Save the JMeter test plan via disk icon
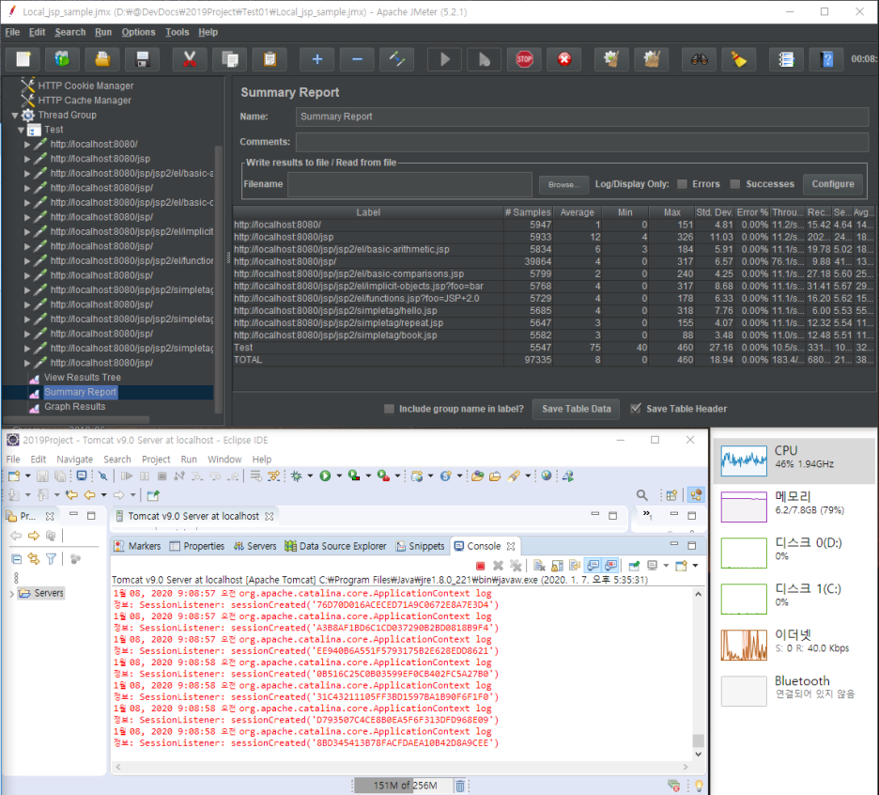879x795 pixels. click(x=143, y=59)
